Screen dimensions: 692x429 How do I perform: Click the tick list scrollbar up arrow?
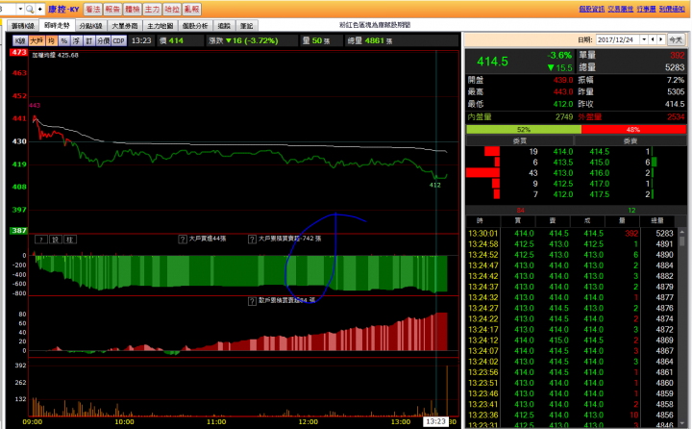[x=681, y=232]
